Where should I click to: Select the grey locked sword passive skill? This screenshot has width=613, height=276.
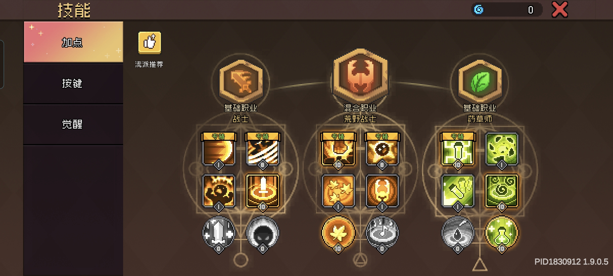click(x=219, y=233)
